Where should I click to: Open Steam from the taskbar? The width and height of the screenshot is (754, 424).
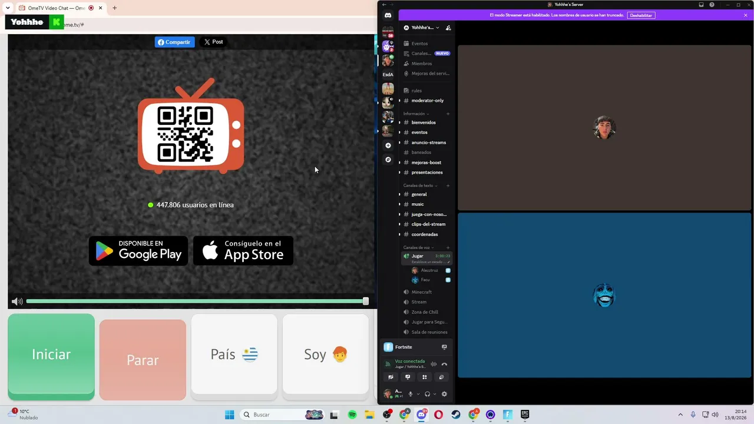(456, 415)
